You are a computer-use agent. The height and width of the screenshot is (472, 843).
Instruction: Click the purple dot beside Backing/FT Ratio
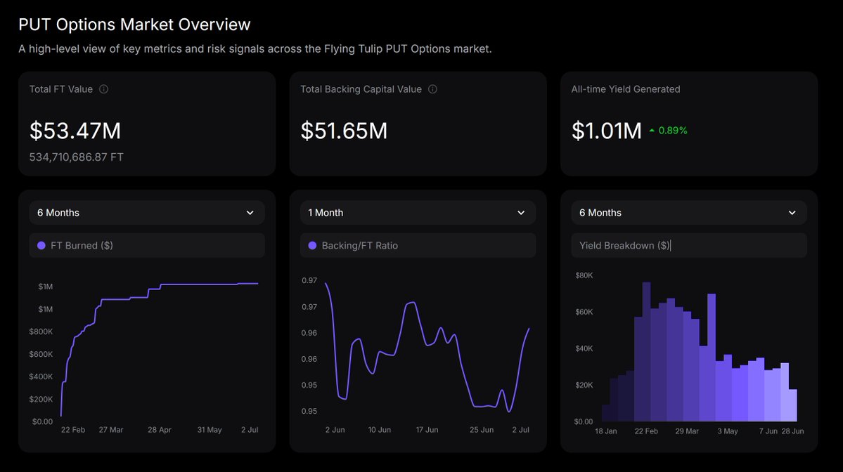(x=312, y=245)
